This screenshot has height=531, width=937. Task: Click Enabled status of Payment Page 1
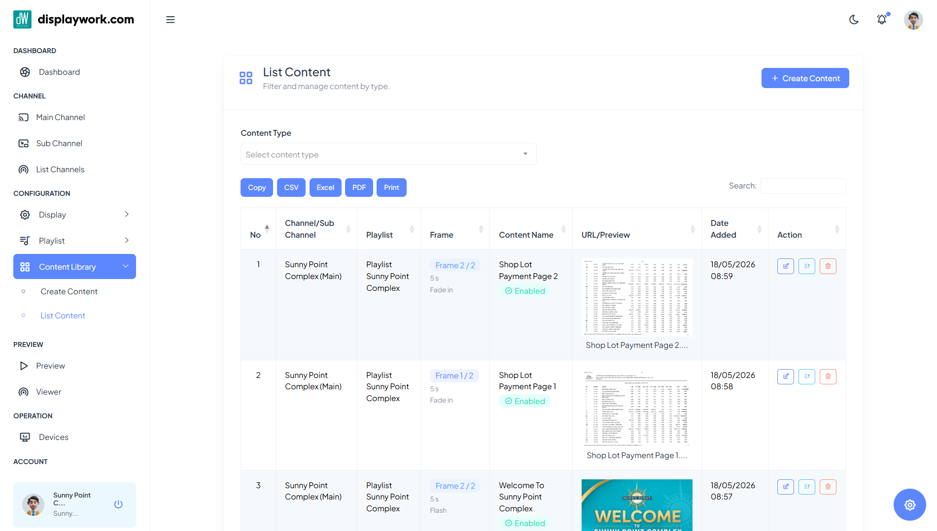(524, 401)
